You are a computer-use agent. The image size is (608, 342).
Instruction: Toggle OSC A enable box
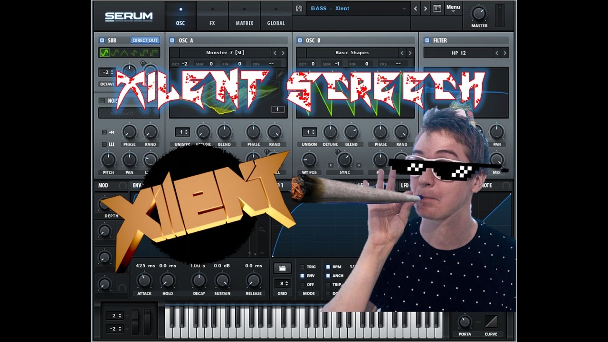172,40
